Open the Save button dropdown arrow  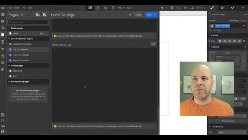click(155, 15)
